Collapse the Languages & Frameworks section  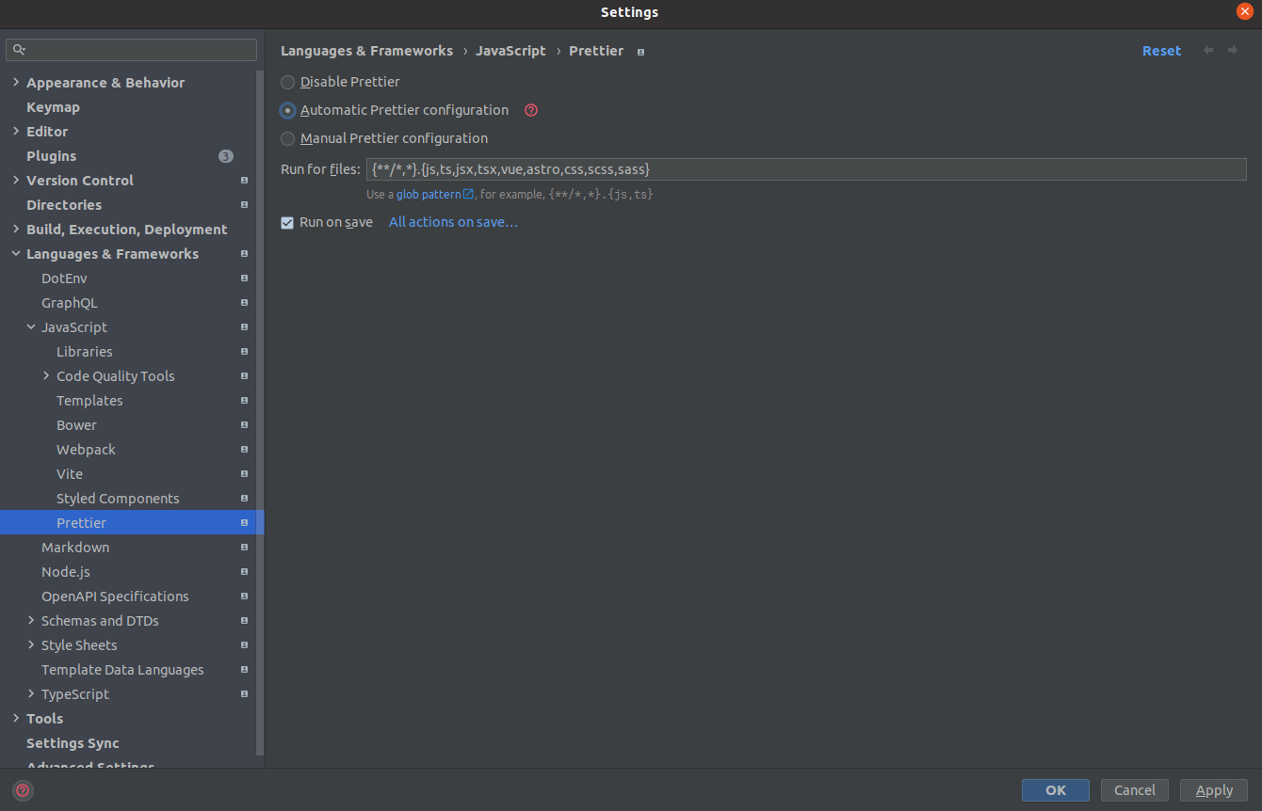pyautogui.click(x=16, y=254)
